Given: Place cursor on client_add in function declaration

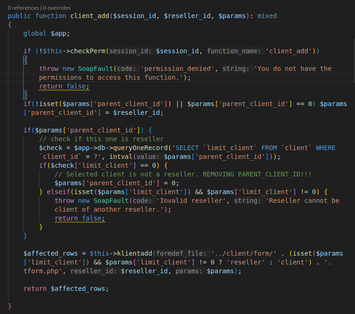Looking at the screenshot, I should [90, 16].
